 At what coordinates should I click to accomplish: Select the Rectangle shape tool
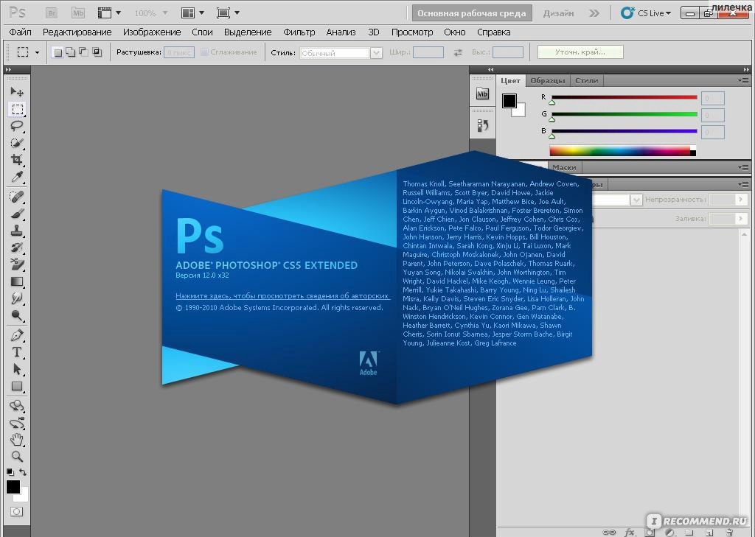[x=17, y=386]
